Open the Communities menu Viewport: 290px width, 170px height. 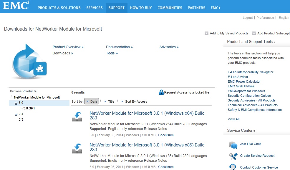pyautogui.click(x=170, y=8)
